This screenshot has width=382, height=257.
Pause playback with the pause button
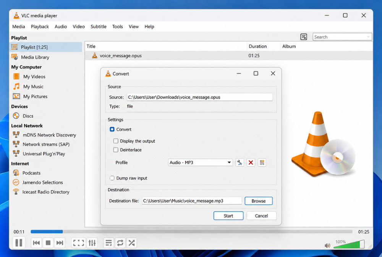point(19,242)
